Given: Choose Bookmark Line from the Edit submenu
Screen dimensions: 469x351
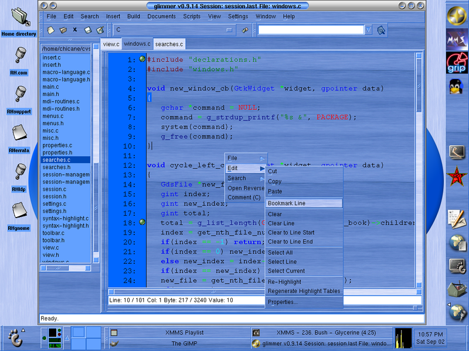Looking at the screenshot, I should tap(304, 203).
